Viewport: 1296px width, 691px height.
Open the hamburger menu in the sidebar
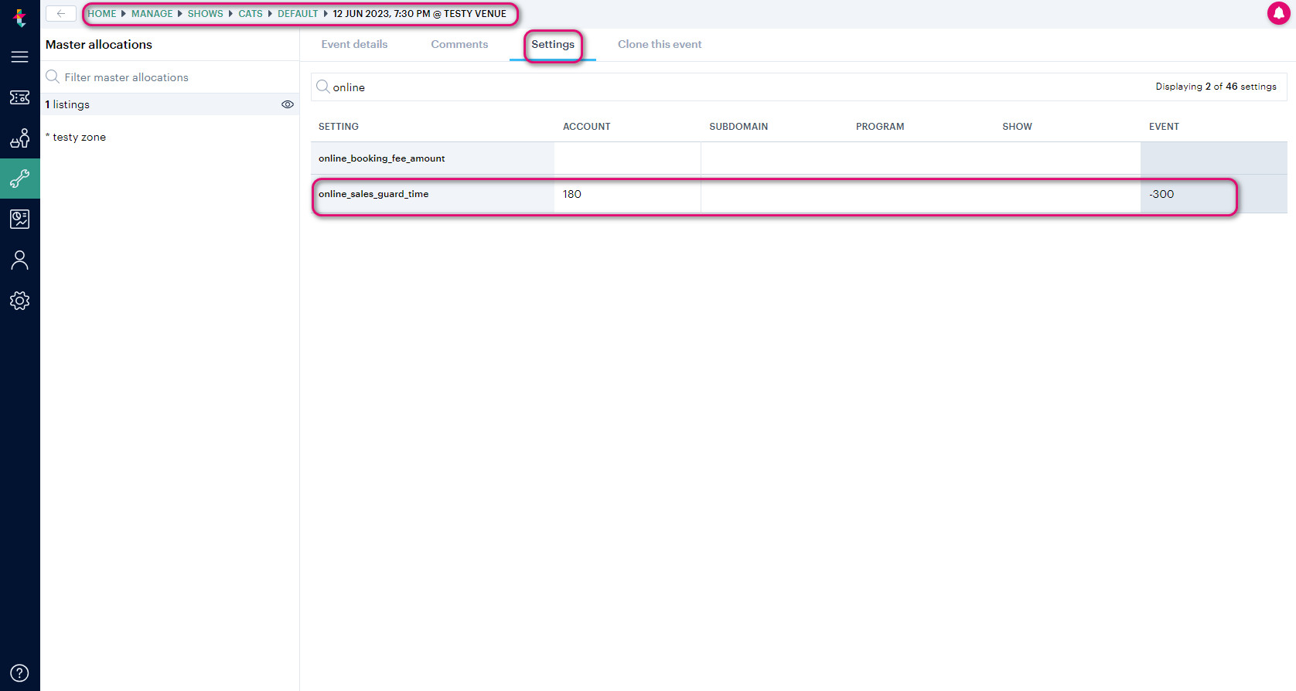click(19, 57)
